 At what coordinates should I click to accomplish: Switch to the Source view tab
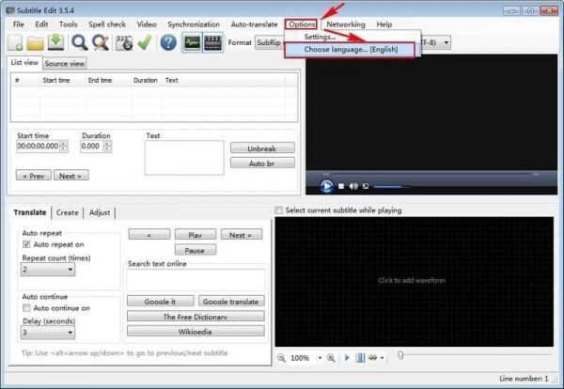(64, 64)
